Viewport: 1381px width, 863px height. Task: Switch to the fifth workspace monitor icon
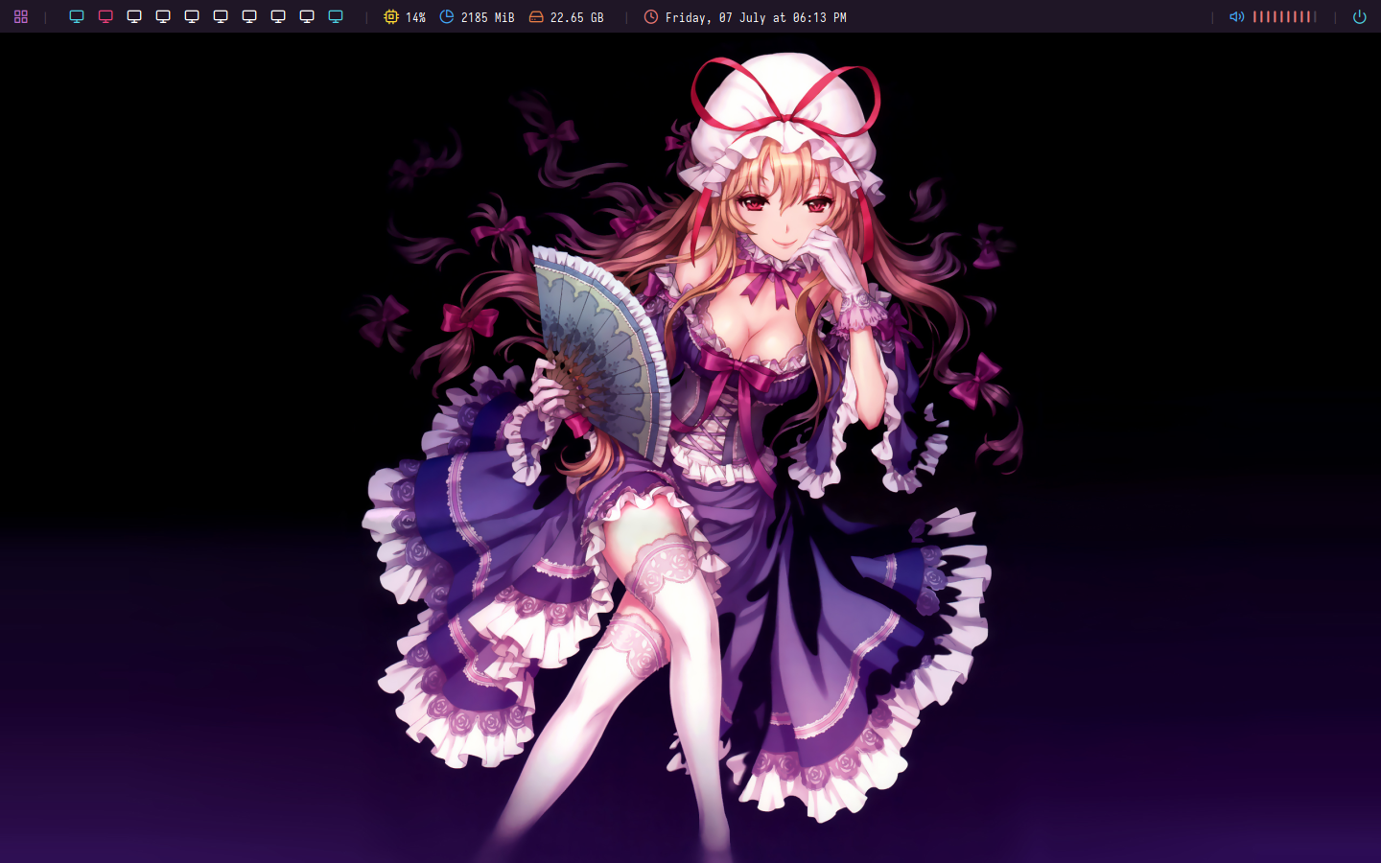click(x=192, y=17)
